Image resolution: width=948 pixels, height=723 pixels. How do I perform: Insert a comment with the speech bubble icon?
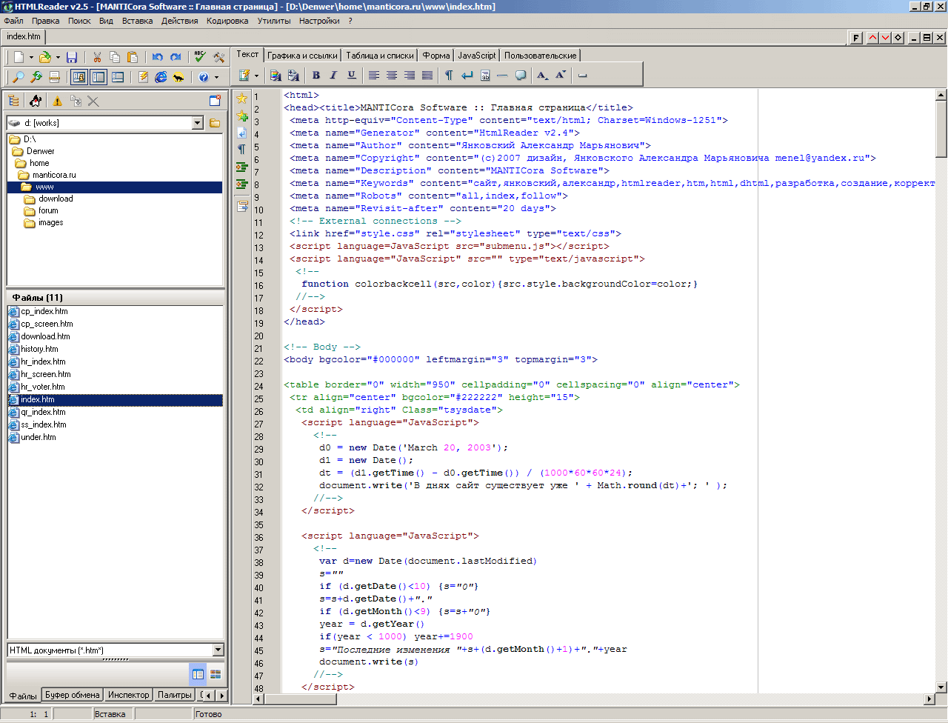point(521,75)
